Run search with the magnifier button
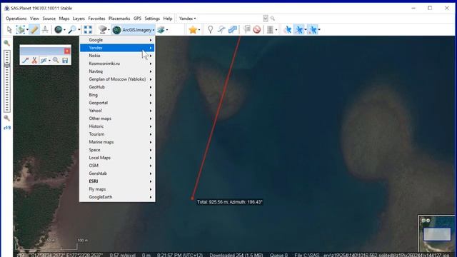The width and height of the screenshot is (457, 257). tap(273, 19)
